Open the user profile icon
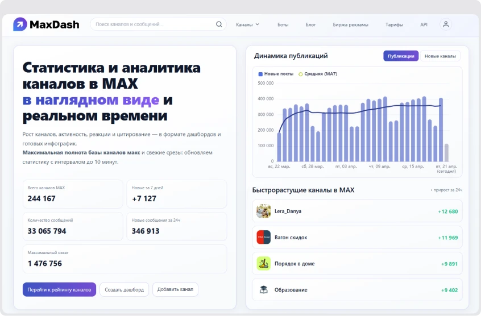Viewport: 481px width, 316px height. click(446, 24)
